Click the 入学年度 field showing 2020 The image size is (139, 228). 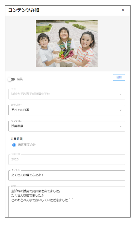pos(67,160)
